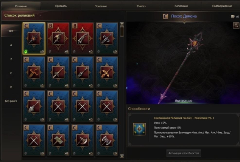Image resolution: width=240 pixels, height=162 pixels.
Task: Click the scroll up arrow of the relic list
Action: [x=122, y=24]
